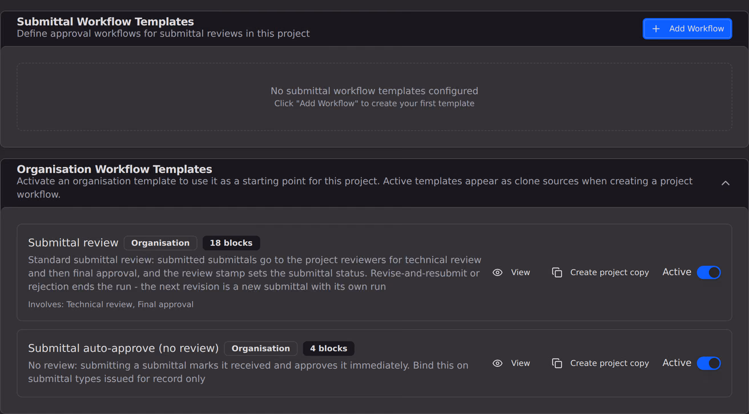Screen dimensions: 749x414
Task: Create project copy of Submittal auto-approve
Action: (601, 363)
